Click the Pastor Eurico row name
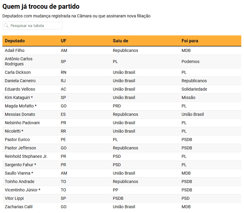Image resolution: width=244 pixels, height=213 pixels. 17,139
